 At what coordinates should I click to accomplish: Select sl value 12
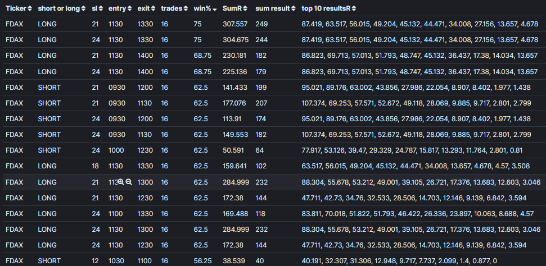click(x=95, y=260)
